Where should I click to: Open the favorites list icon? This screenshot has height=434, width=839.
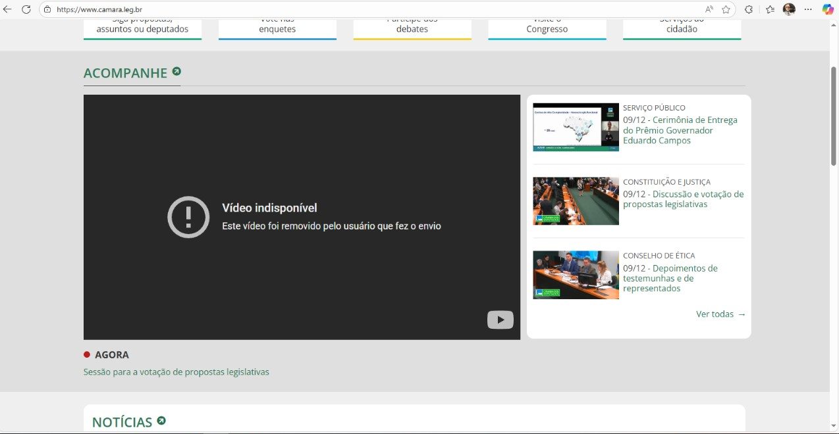tap(770, 9)
